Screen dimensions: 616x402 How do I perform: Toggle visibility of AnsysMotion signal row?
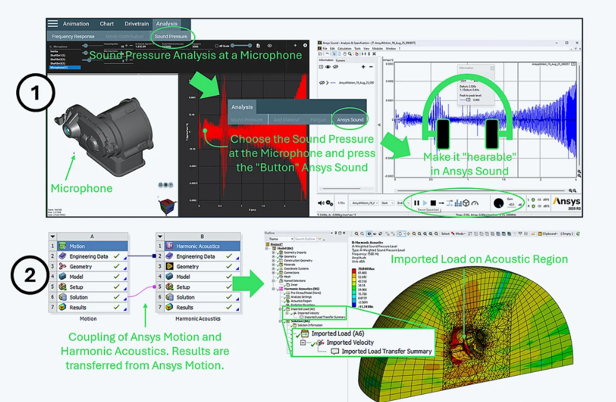321,83
